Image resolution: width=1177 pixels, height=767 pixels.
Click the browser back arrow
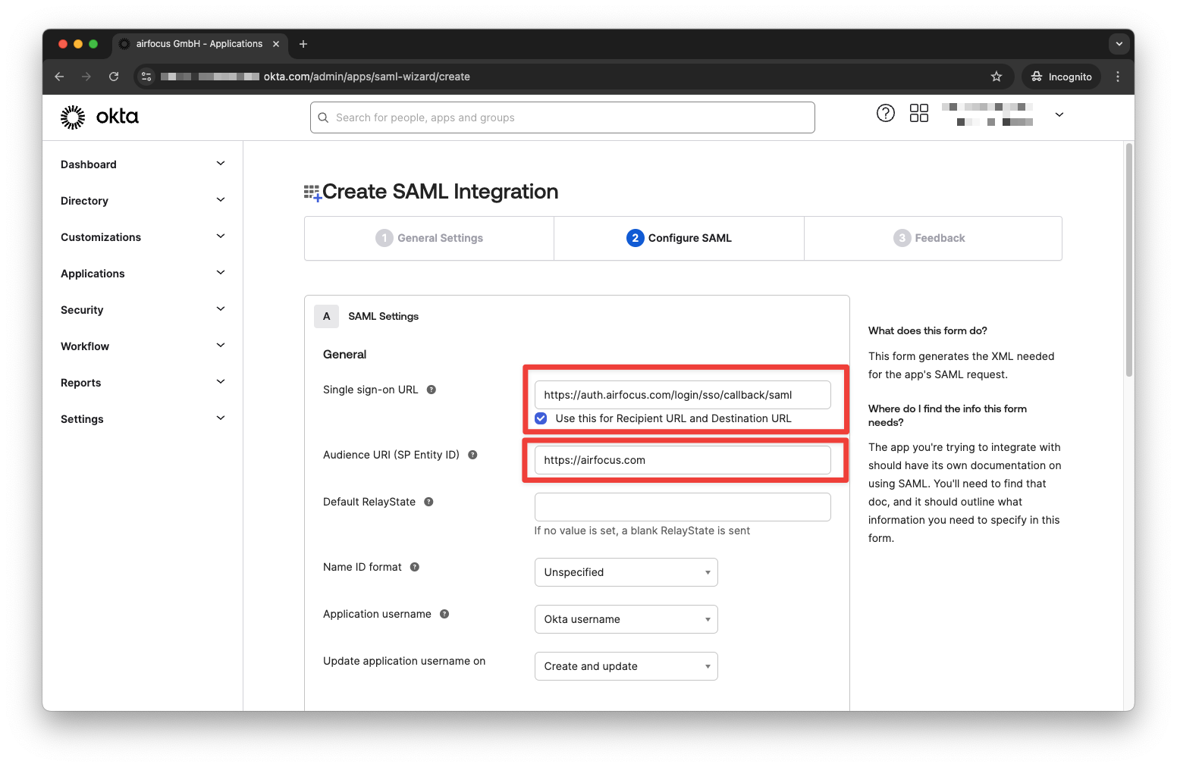tap(59, 77)
